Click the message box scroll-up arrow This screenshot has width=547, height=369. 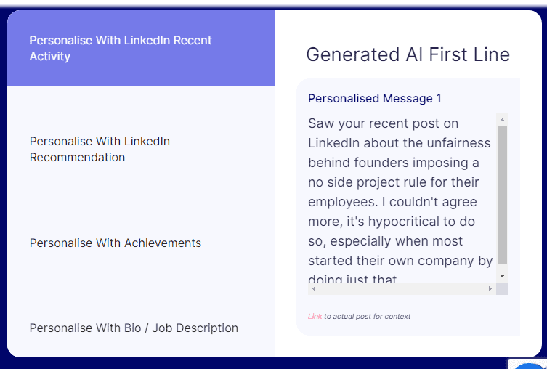503,120
